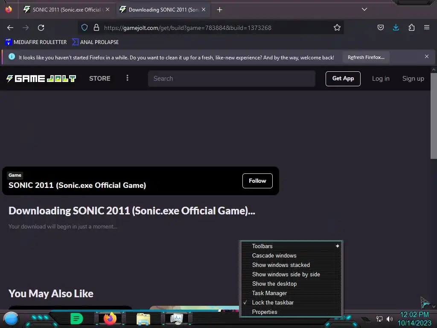
Task: Open the MEDIAFIRE ROULETTER bookmark
Action: coord(36,42)
